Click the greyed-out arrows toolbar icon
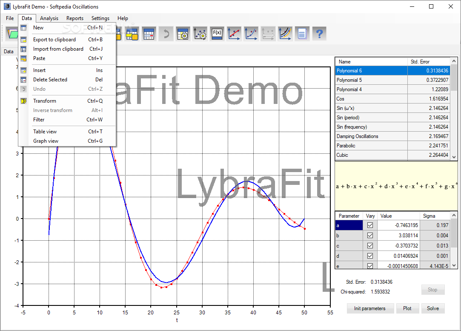The width and height of the screenshot is (461, 331). [268, 34]
